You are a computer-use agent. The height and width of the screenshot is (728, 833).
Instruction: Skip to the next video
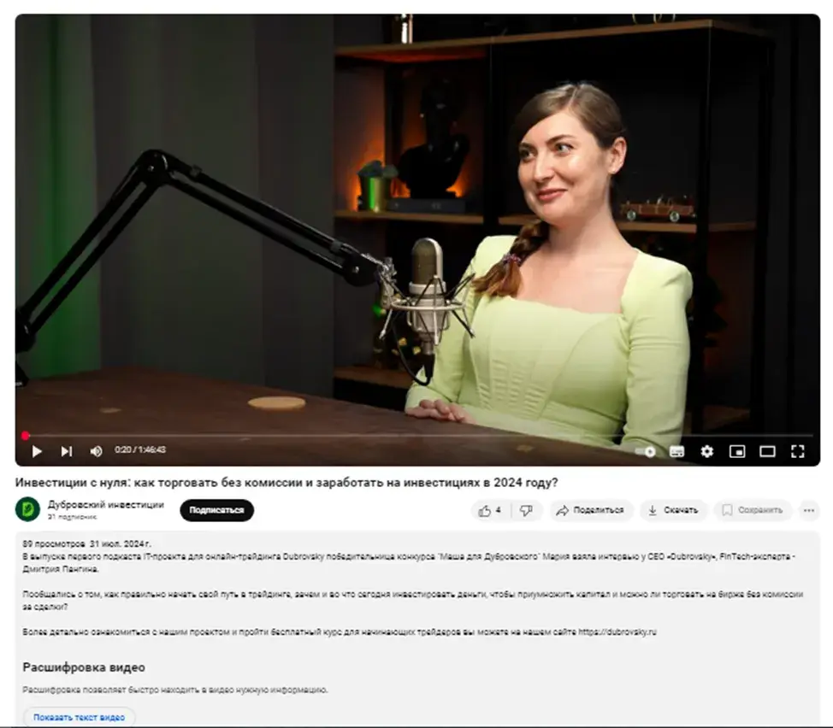click(67, 451)
